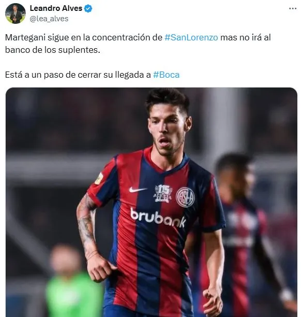Click the @lea_alves handle
Viewport: 304px width, 317px height.
[49, 19]
